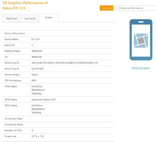The image size is (156, 142).
Task: Click the Device Vendor label
Action: click(x=12, y=75)
